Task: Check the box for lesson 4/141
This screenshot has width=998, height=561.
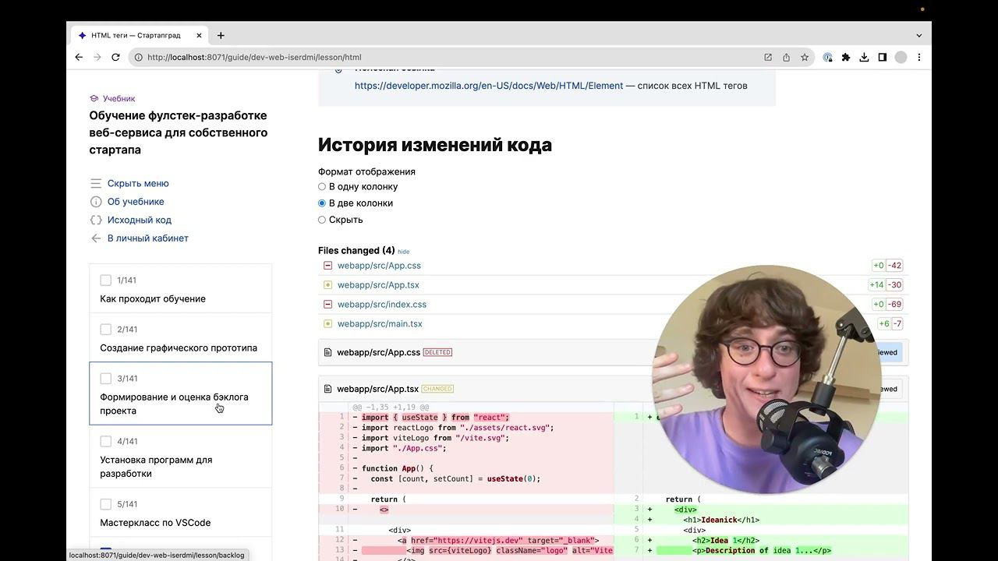Action: (x=106, y=441)
